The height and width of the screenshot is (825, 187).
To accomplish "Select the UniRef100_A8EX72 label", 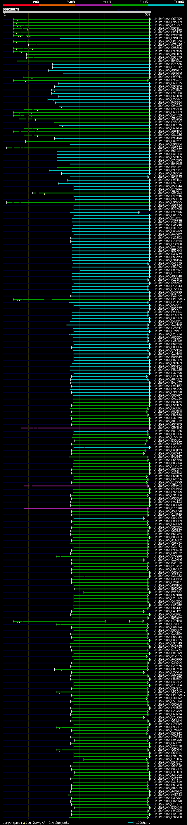I will pyautogui.click(x=168, y=421).
